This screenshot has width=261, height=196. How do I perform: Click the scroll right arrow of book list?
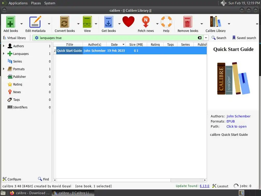205,180
